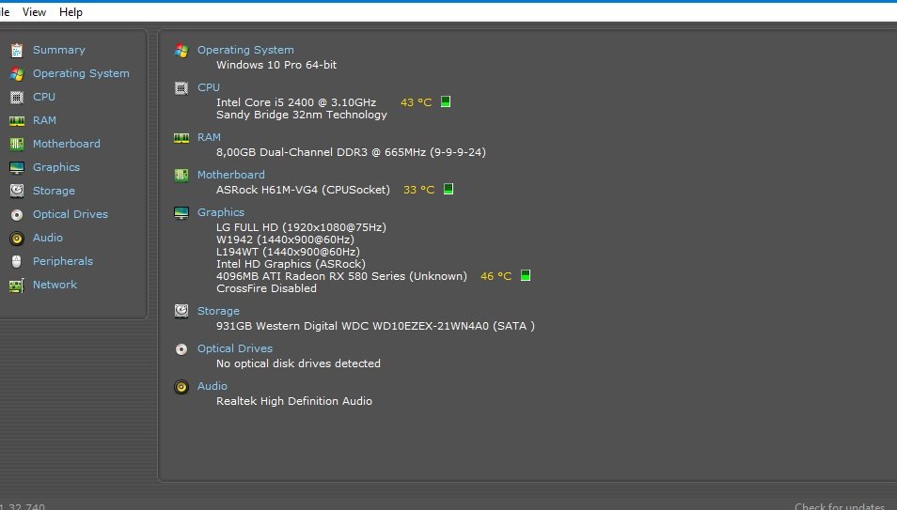Click the Storage hard drive icon in sidebar
The height and width of the screenshot is (510, 897).
coord(17,191)
